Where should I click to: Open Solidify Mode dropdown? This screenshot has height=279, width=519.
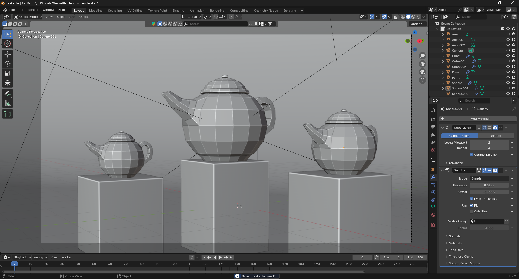490,178
